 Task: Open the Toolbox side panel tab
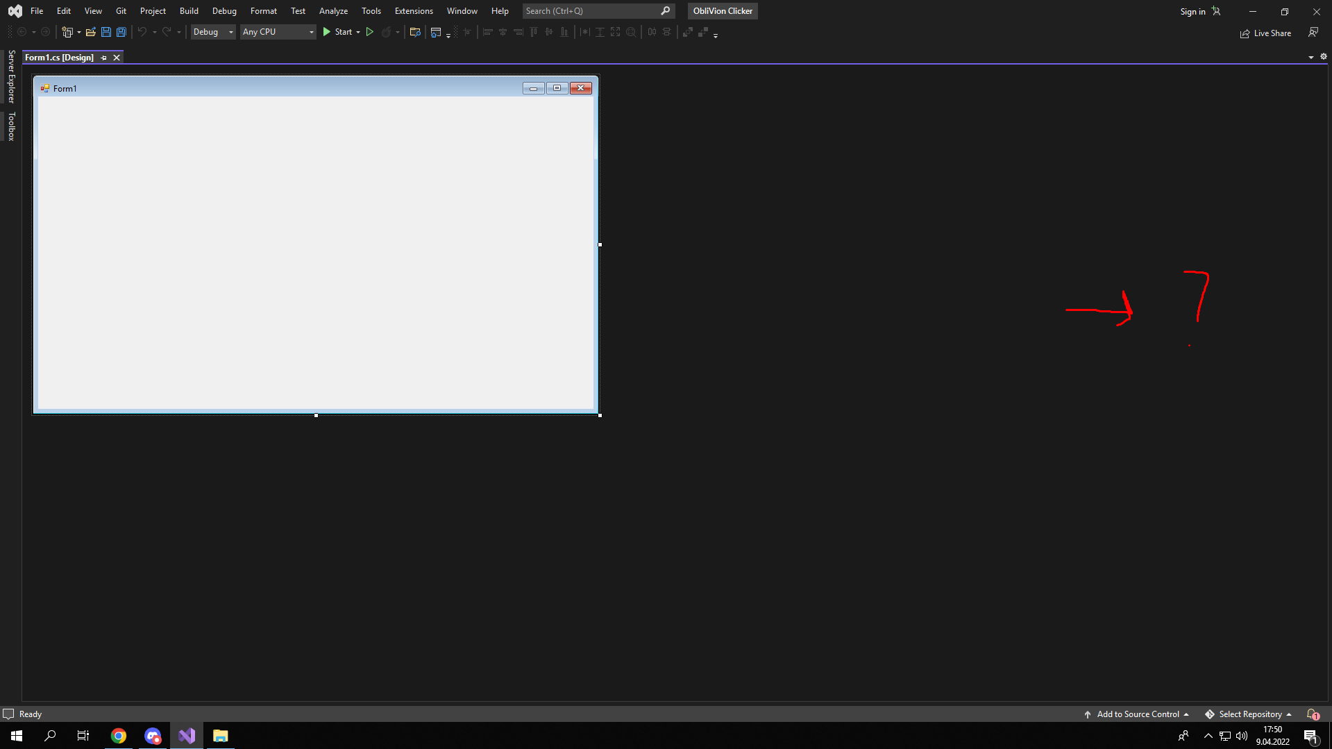(x=11, y=127)
